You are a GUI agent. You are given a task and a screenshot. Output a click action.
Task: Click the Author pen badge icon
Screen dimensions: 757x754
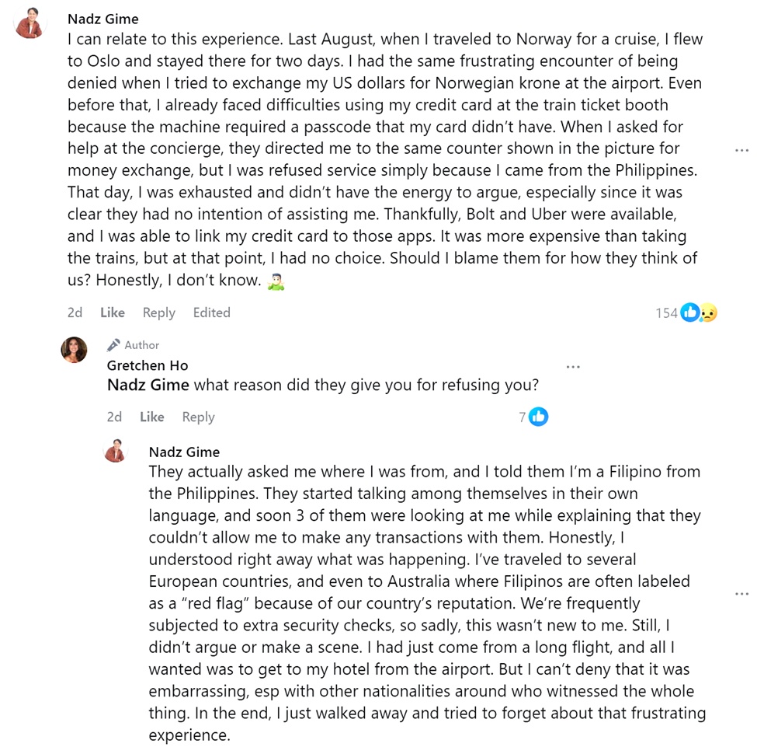113,345
